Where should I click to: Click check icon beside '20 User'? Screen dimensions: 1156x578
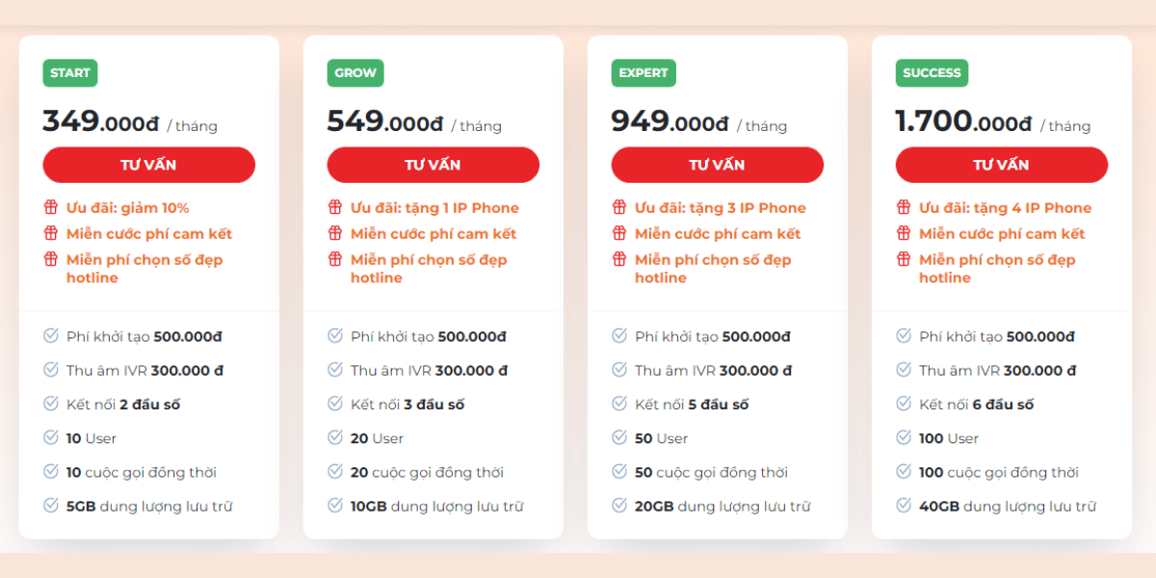pos(335,437)
